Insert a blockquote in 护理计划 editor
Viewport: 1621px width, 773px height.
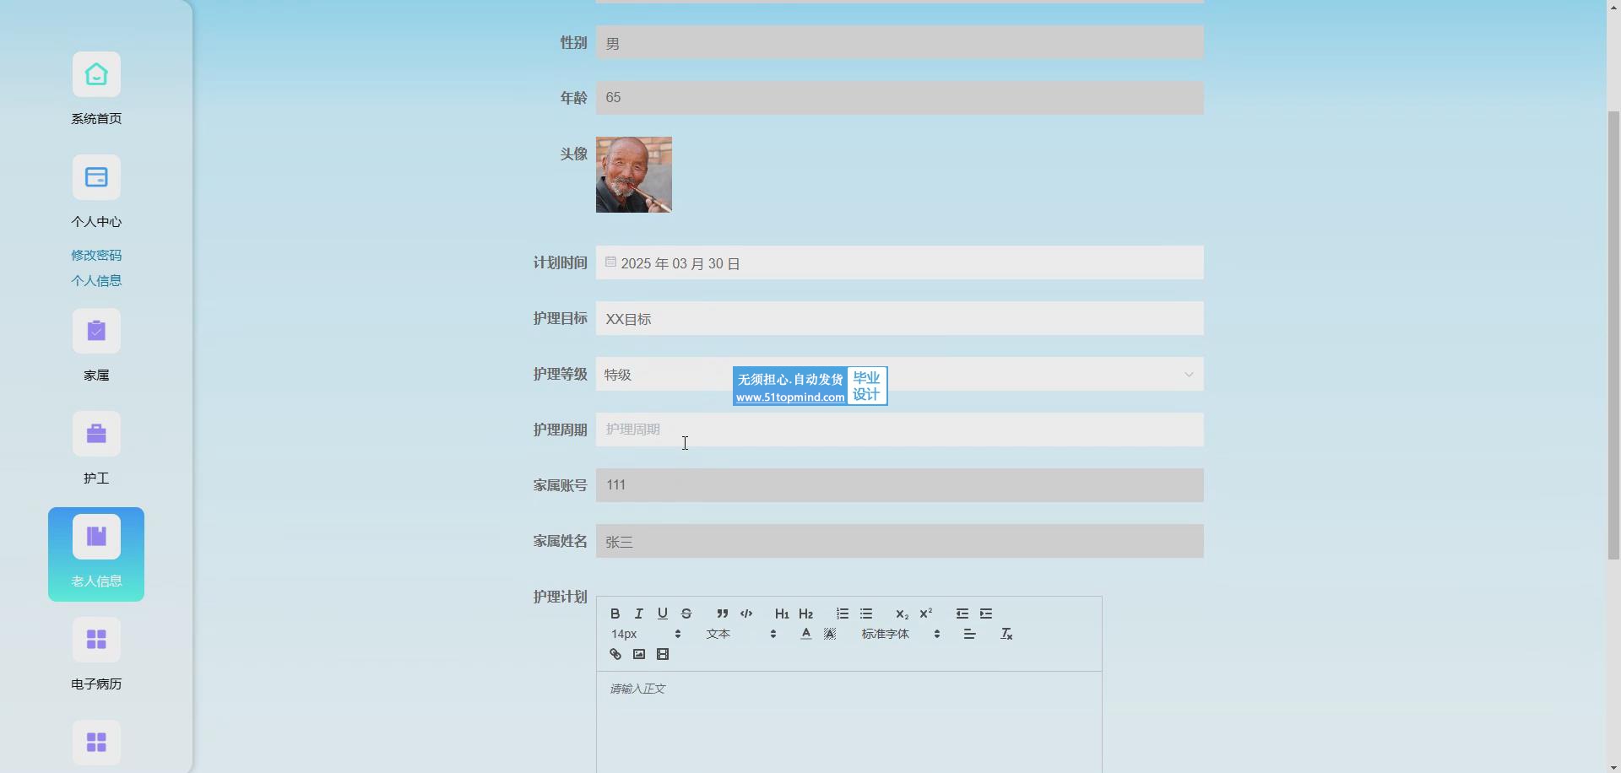[x=722, y=614]
